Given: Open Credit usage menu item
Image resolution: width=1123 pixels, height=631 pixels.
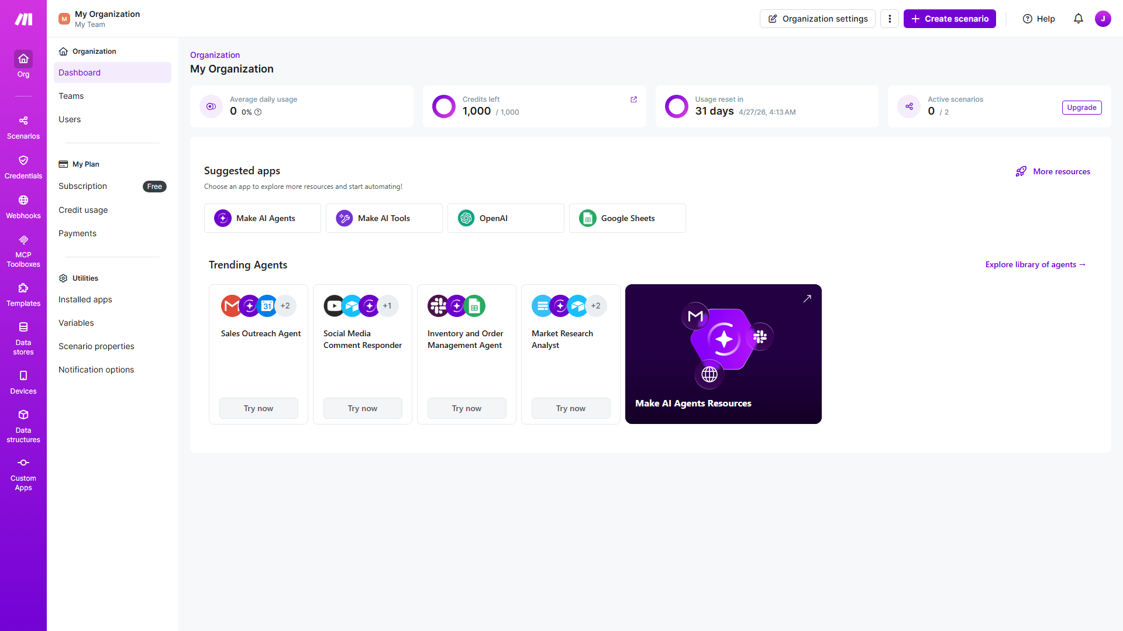Looking at the screenshot, I should click(112, 210).
